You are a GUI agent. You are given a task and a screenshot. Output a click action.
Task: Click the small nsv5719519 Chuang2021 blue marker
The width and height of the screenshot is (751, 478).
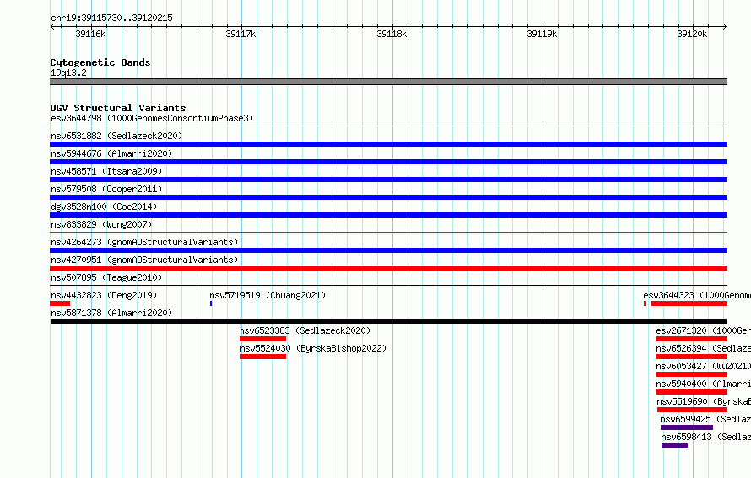(x=211, y=303)
